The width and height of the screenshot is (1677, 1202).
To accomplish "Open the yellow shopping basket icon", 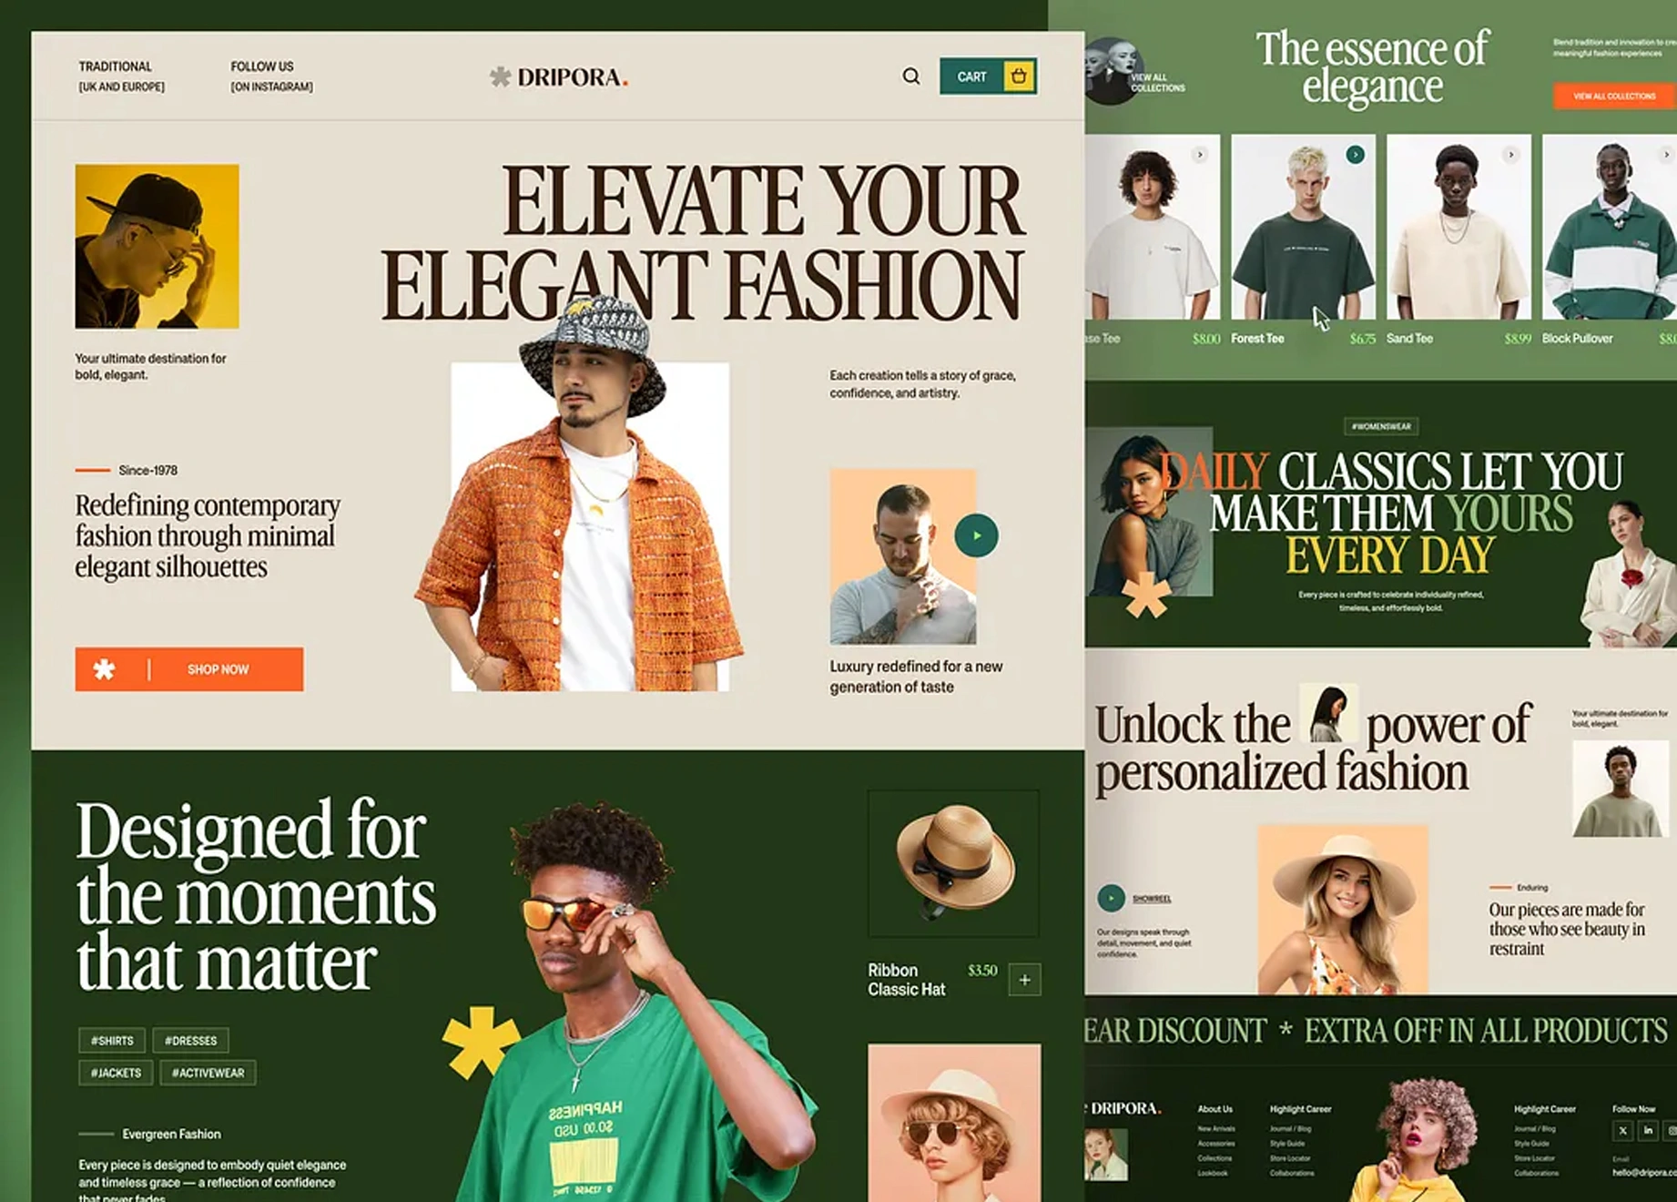I will 1019,76.
